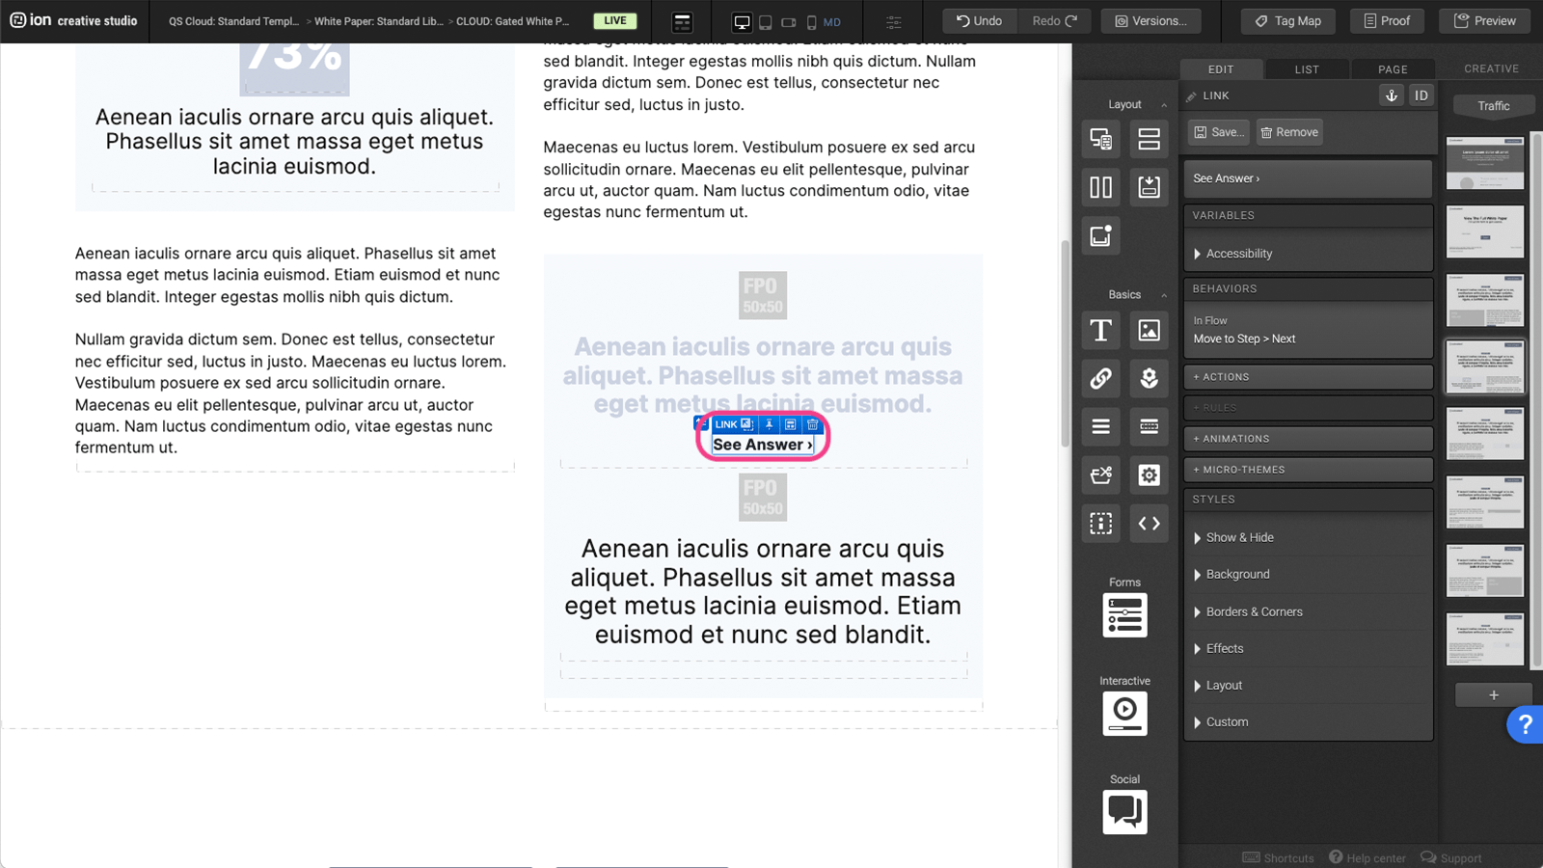Screen dimensions: 1543x868
Task: Expand the Accessibility section
Action: point(1238,254)
